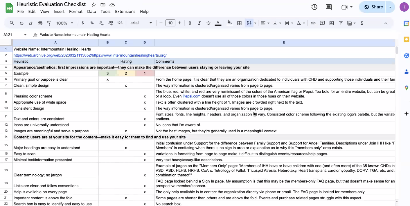Open the account avatar K
The width and height of the screenshot is (410, 206).
404,7
